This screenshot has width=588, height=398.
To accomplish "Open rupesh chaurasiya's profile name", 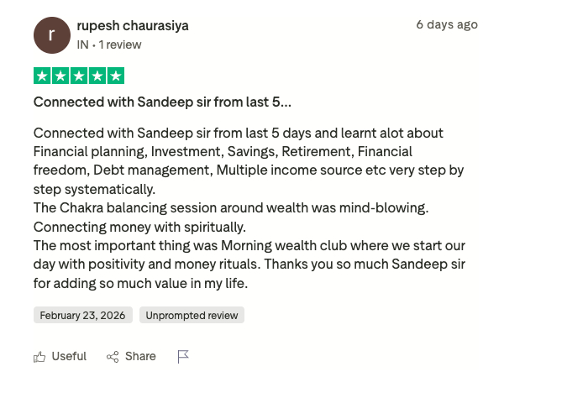I will pos(133,25).
